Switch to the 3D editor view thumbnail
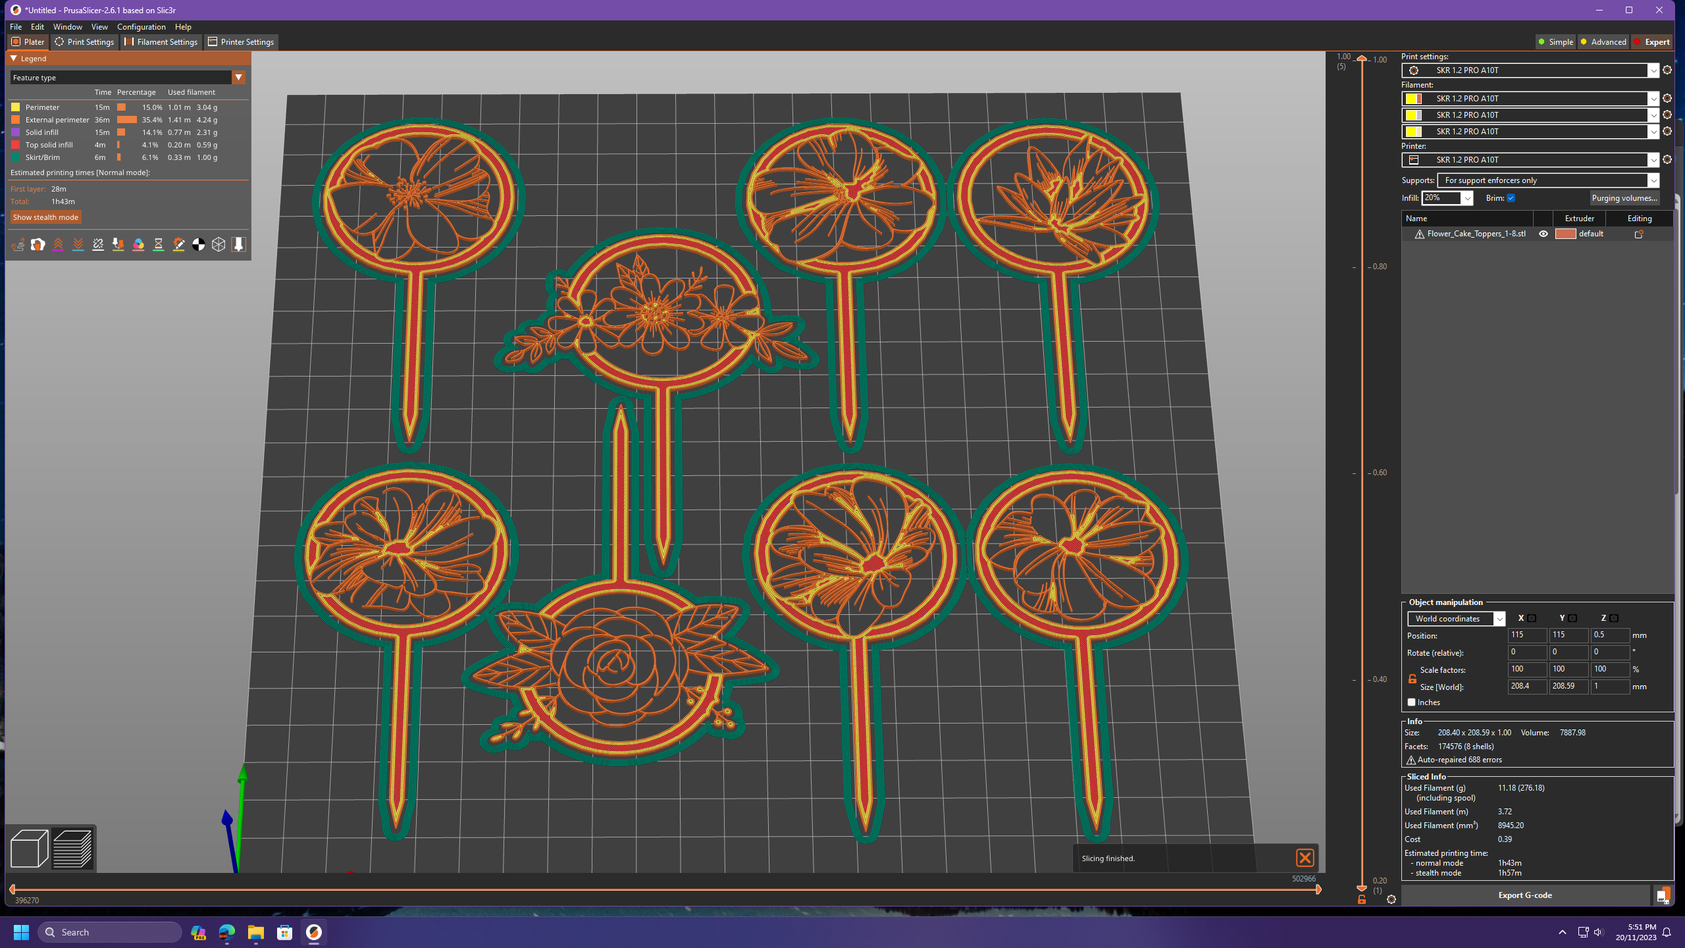 (28, 849)
